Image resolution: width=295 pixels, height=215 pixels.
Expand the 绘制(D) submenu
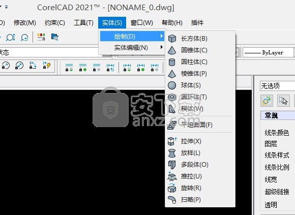click(132, 36)
